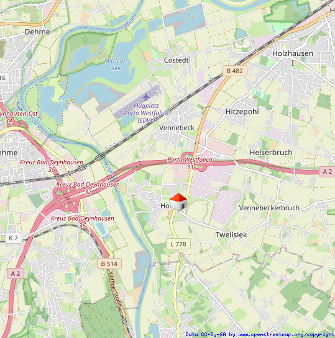Click the K 7 road shield
Image resolution: width=335 pixels, height=338 pixels.
coord(13,238)
